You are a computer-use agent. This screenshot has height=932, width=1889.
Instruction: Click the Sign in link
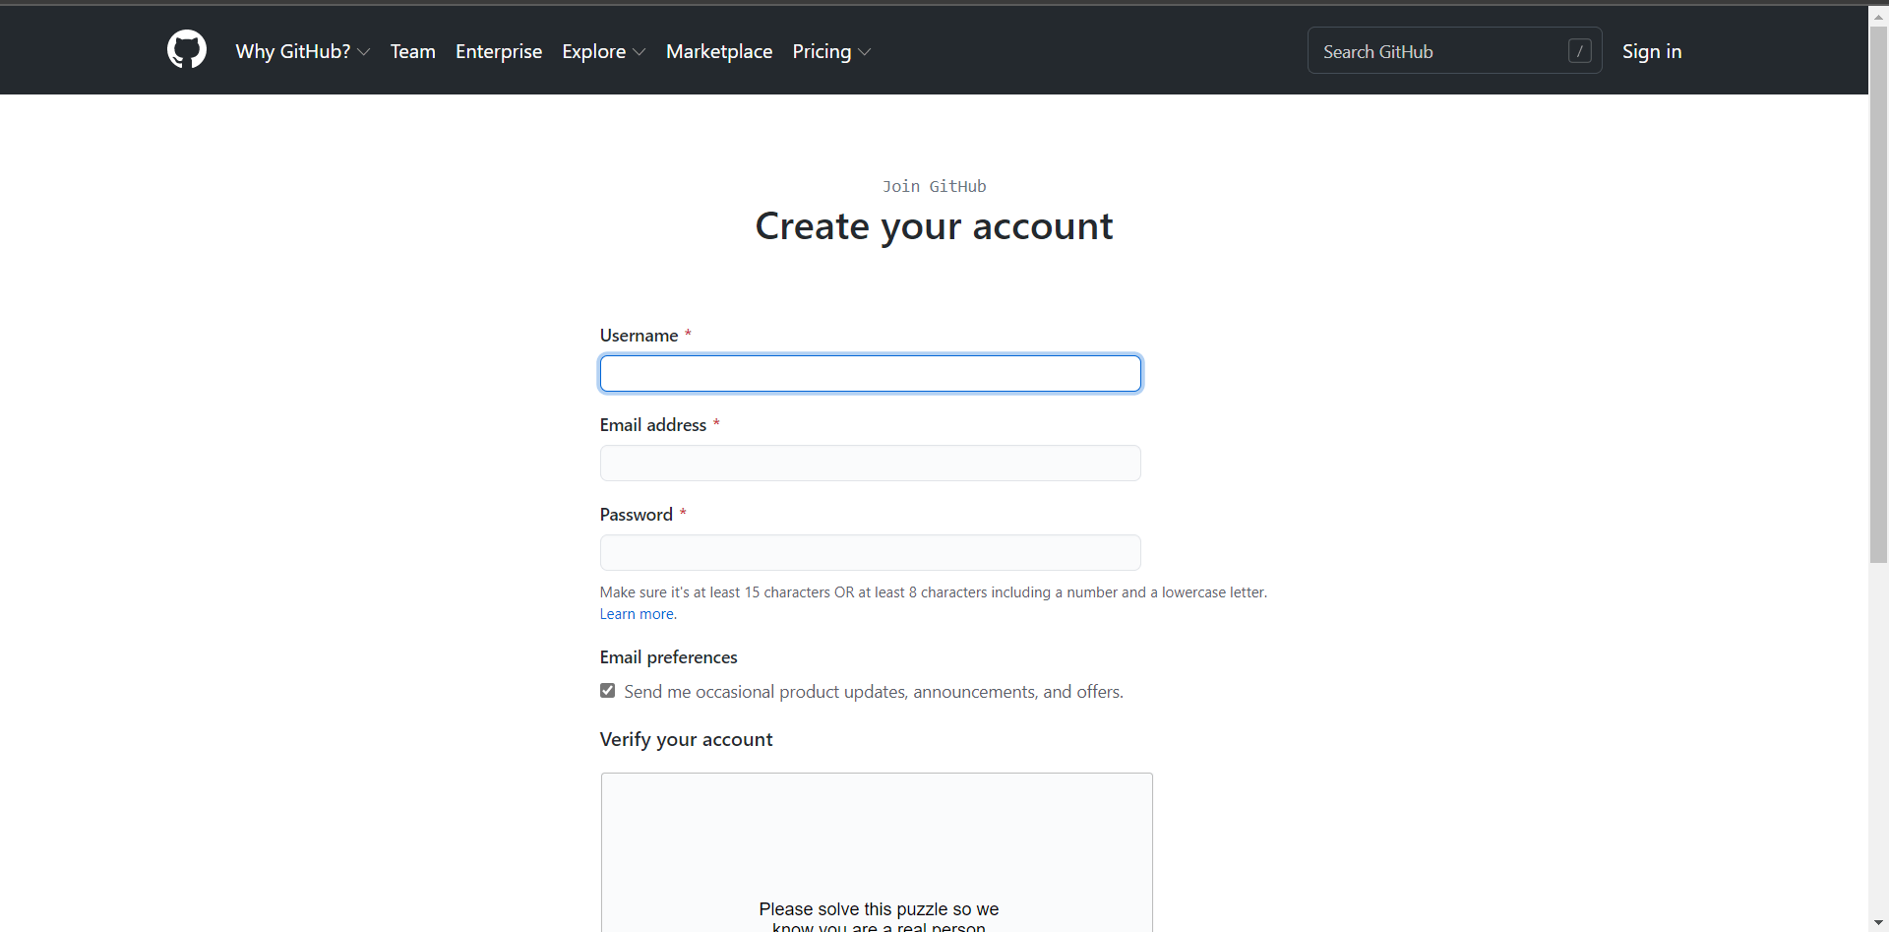(1652, 51)
